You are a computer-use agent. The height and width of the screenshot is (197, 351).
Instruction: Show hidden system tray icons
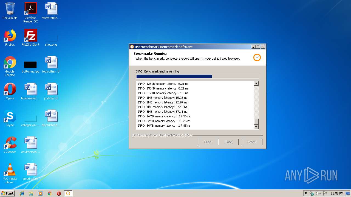[306, 193]
